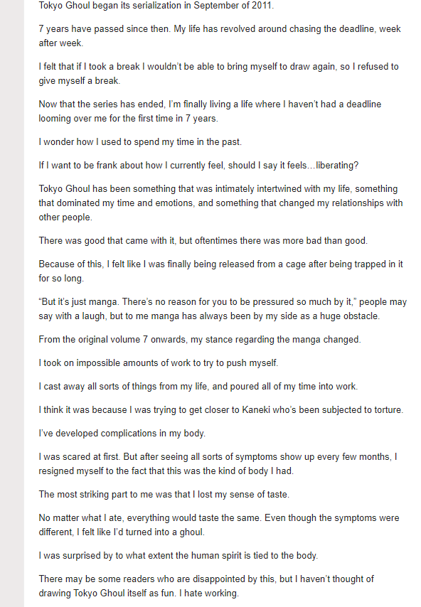This screenshot has height=607, width=421.
Task: Click the line '7 years have passed since then'
Action: 220,36
